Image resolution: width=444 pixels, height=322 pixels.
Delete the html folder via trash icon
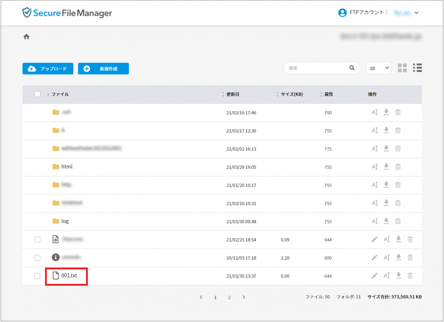coord(398,167)
